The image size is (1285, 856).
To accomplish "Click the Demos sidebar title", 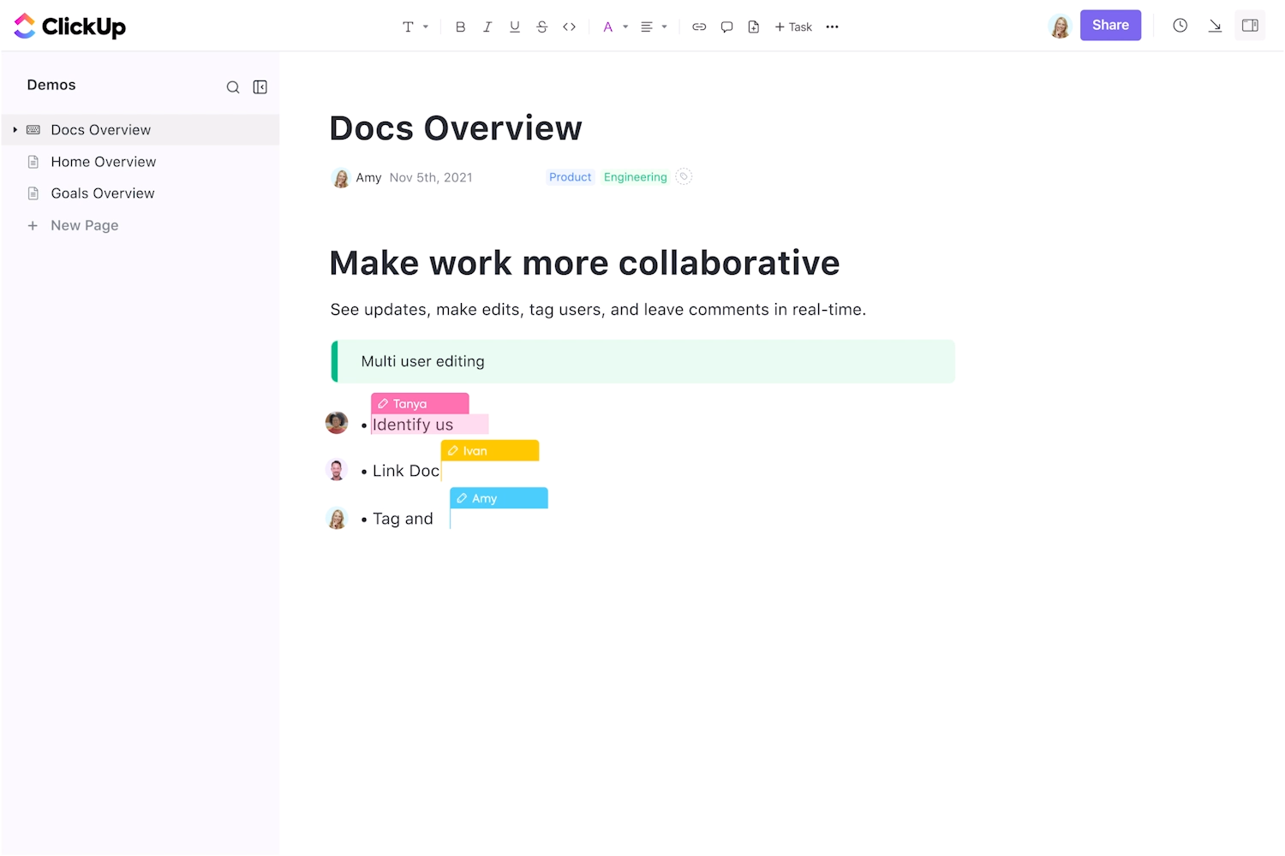I will point(51,85).
